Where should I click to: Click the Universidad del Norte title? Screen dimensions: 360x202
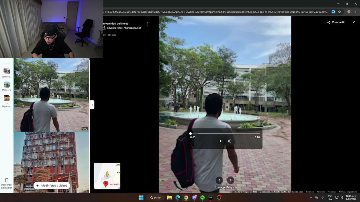[116, 24]
